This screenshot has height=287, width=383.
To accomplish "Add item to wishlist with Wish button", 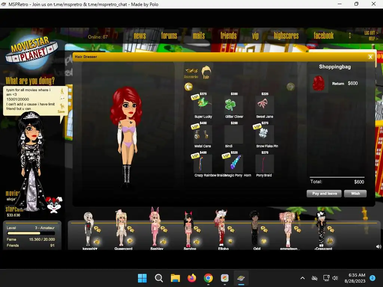I will tap(355, 194).
